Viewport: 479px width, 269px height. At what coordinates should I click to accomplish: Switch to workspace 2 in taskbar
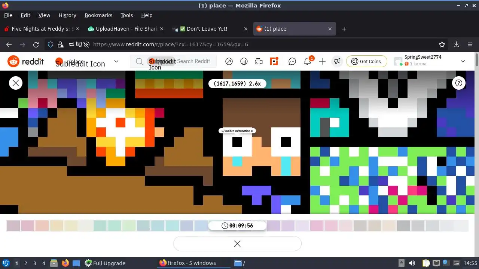click(x=25, y=263)
